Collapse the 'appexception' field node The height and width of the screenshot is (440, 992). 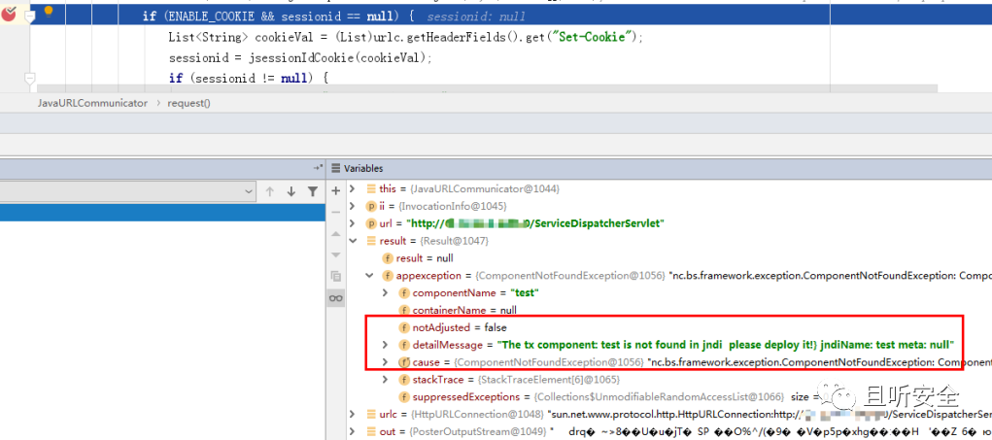click(x=369, y=276)
